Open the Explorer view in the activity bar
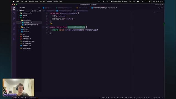 click(x=14, y=9)
